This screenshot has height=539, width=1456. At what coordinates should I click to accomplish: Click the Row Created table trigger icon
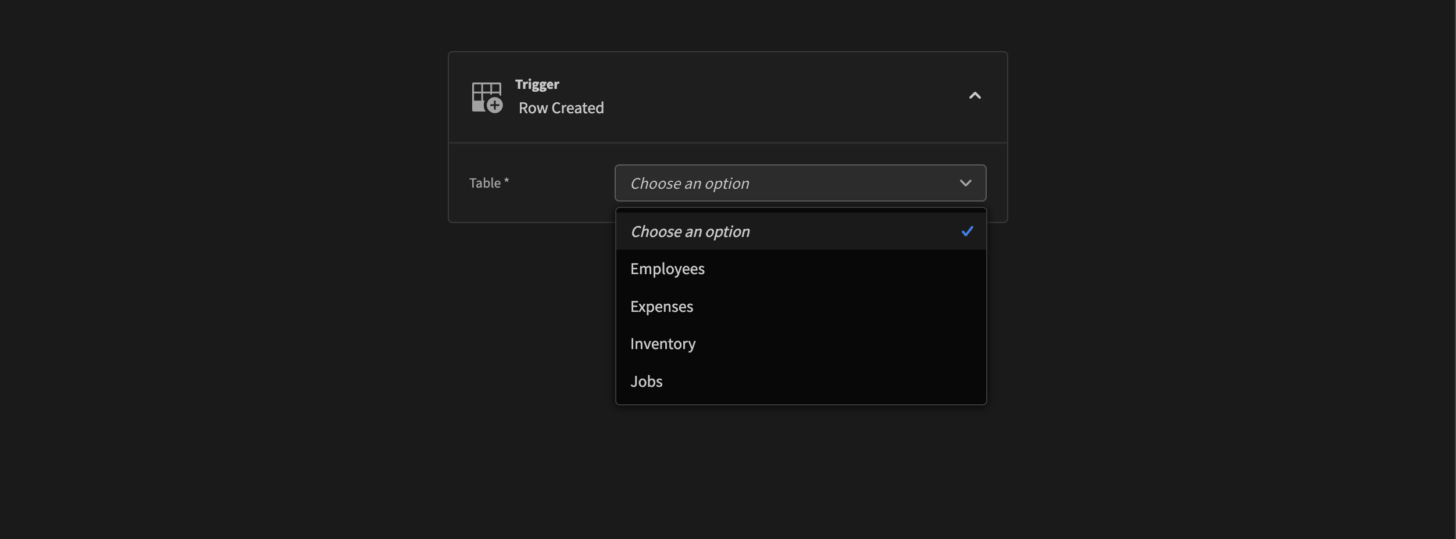pyautogui.click(x=487, y=97)
